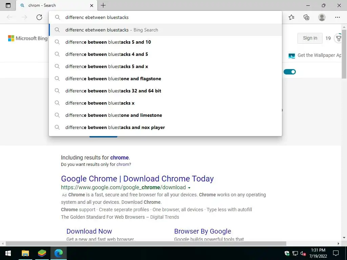This screenshot has height=260, width=347.
Task: Click Get the Wallpaper App link
Action: (x=315, y=55)
